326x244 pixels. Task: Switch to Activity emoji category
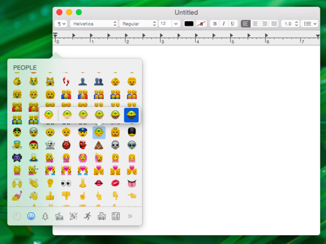coord(88,216)
